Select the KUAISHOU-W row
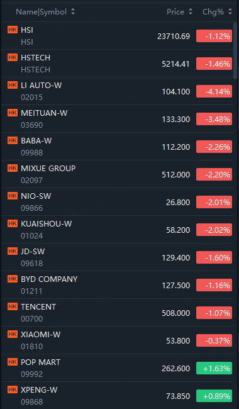Image resolution: width=239 pixels, height=409 pixels. point(117,230)
